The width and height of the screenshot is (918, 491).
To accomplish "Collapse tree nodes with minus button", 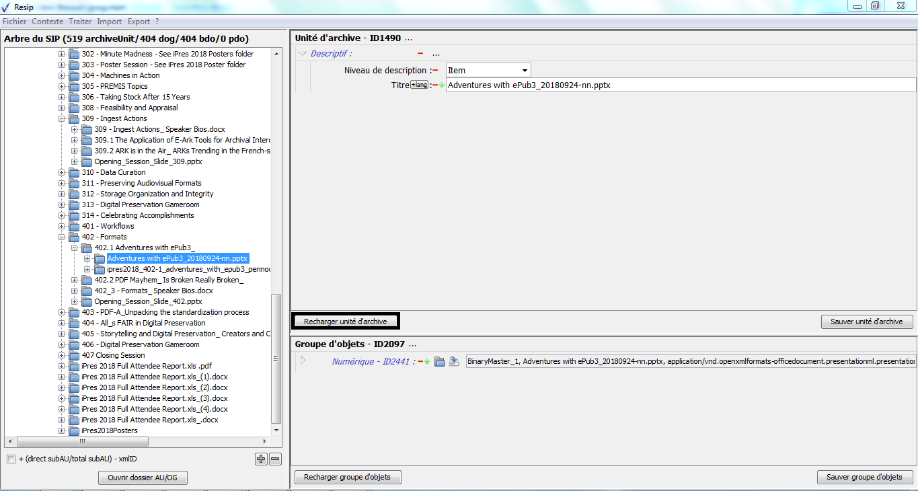I will click(x=275, y=459).
